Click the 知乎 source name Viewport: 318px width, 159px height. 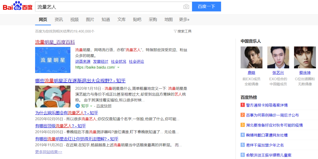coord(85,106)
